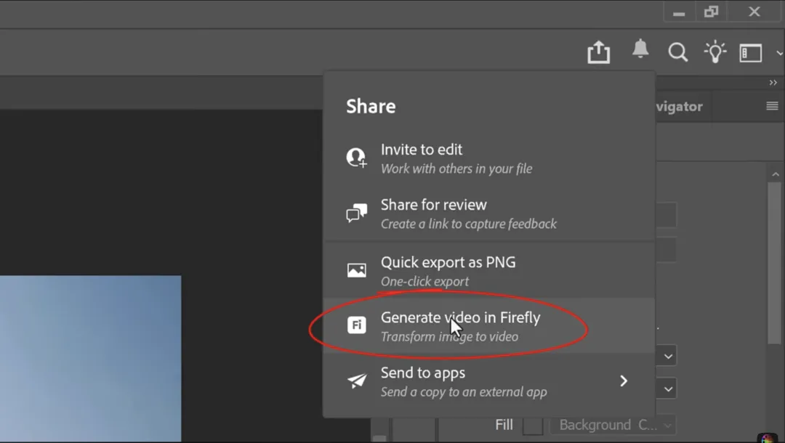Click the Share for review option
The width and height of the screenshot is (785, 443).
(433, 205)
